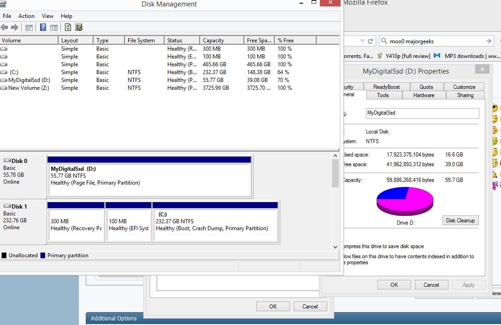The image size is (501, 325).
Task: Click the Refresh icon in the toolbar
Action: [68, 27]
